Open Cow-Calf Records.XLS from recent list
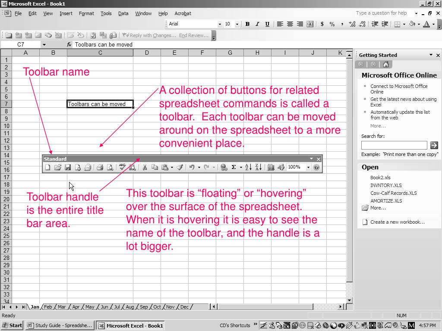442x331 pixels. tap(394, 193)
